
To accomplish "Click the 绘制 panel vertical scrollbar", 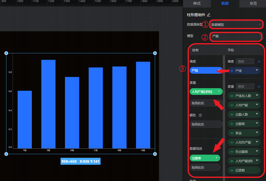I will (x=224, y=103).
